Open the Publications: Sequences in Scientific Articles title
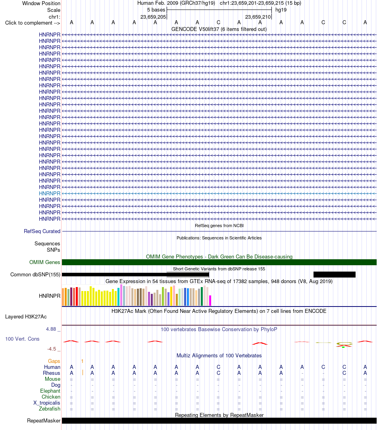Screen dimensions: 377x430 point(219,238)
